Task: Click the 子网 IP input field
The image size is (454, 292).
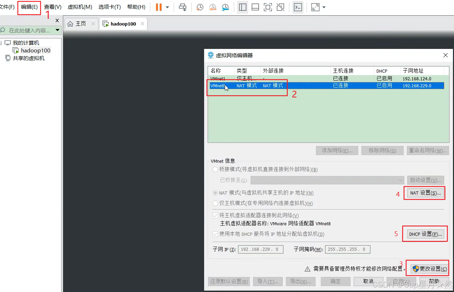Action: pos(260,249)
